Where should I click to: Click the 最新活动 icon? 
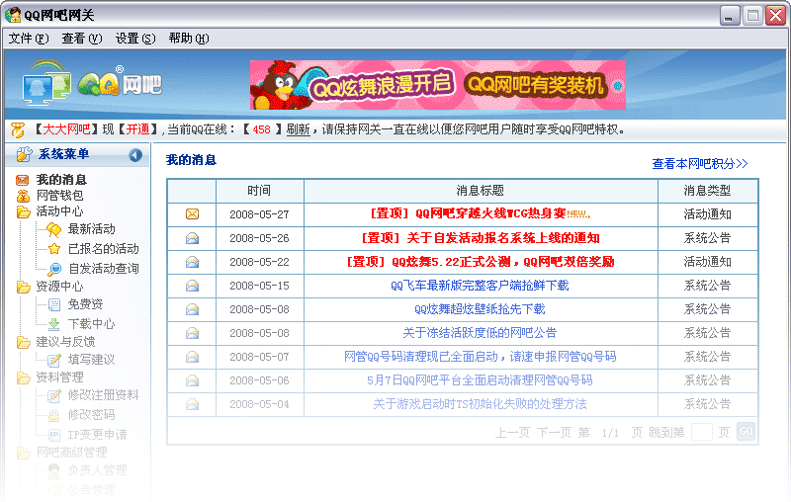pyautogui.click(x=54, y=230)
